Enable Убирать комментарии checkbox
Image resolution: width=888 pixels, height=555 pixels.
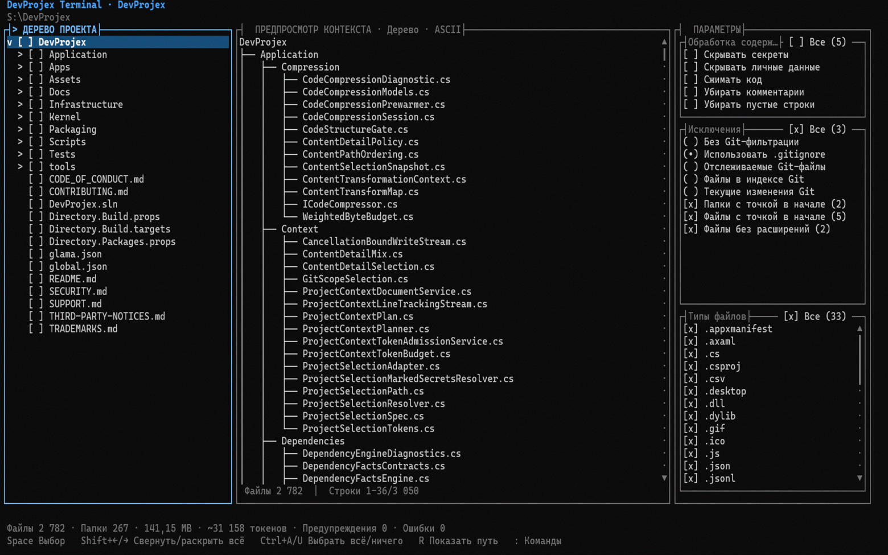[690, 92]
